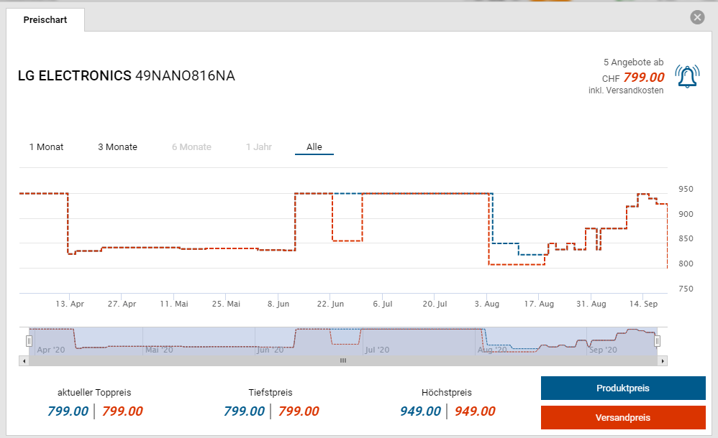Open the Preischart tab
This screenshot has width=718, height=438.
tap(45, 19)
